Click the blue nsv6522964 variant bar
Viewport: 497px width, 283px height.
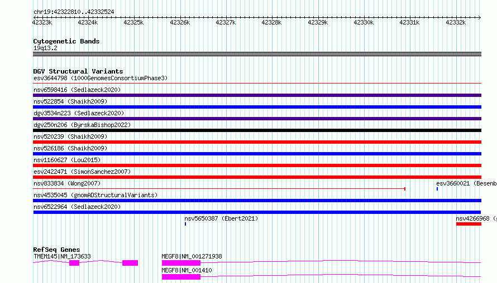pyautogui.click(x=257, y=212)
